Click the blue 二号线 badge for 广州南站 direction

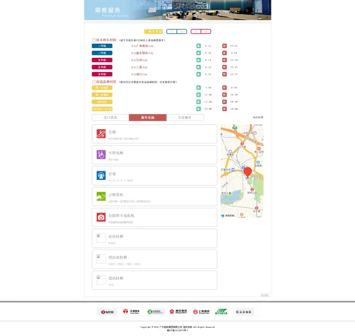(x=102, y=46)
